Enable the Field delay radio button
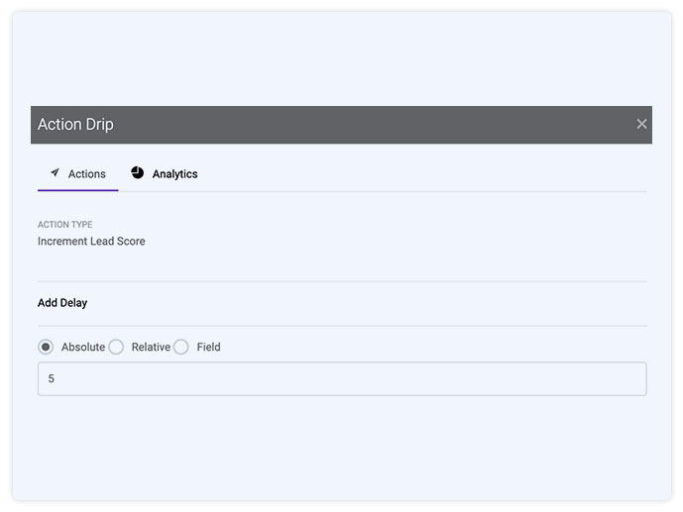683x512 pixels. [x=181, y=347]
